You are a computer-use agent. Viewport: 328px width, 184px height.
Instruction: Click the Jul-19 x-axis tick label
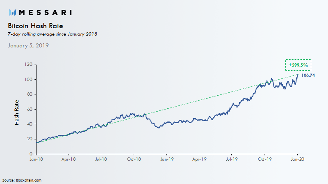point(232,159)
